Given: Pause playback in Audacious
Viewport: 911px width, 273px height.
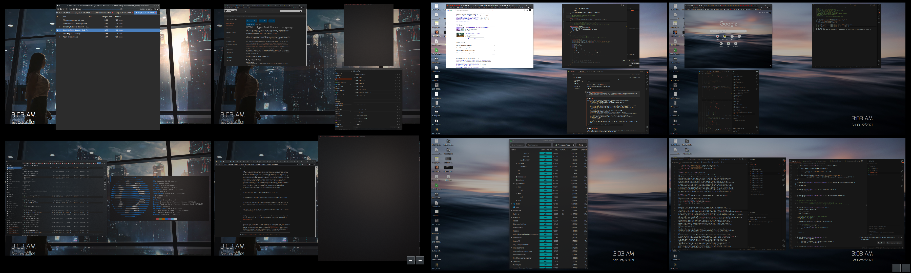Looking at the screenshot, I should pyautogui.click(x=74, y=10).
